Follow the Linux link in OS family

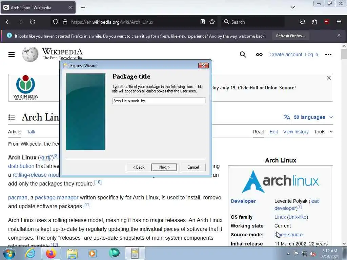tap(280, 217)
